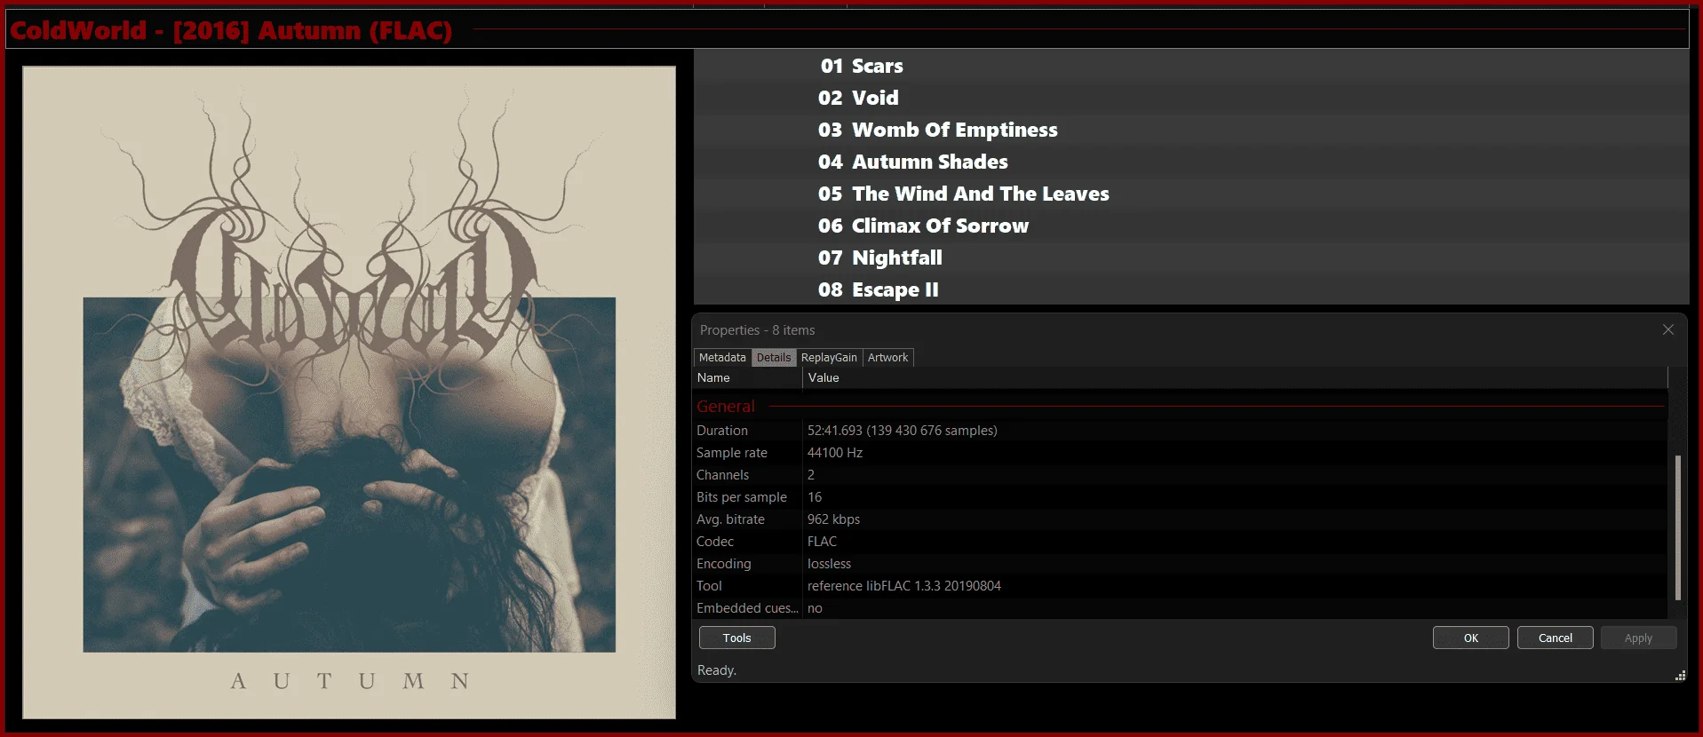Image resolution: width=1703 pixels, height=737 pixels.
Task: Dismiss the dialog using Cancel
Action: click(1556, 638)
